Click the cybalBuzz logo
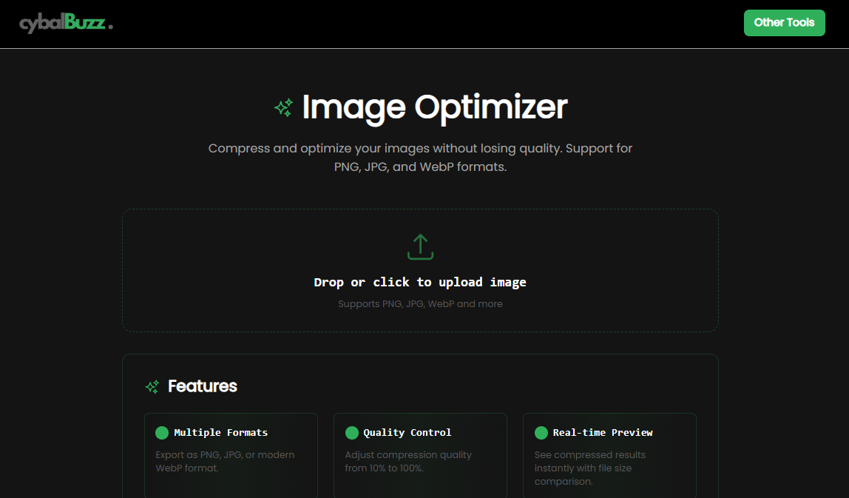Screen dimensions: 849x498 point(64,22)
